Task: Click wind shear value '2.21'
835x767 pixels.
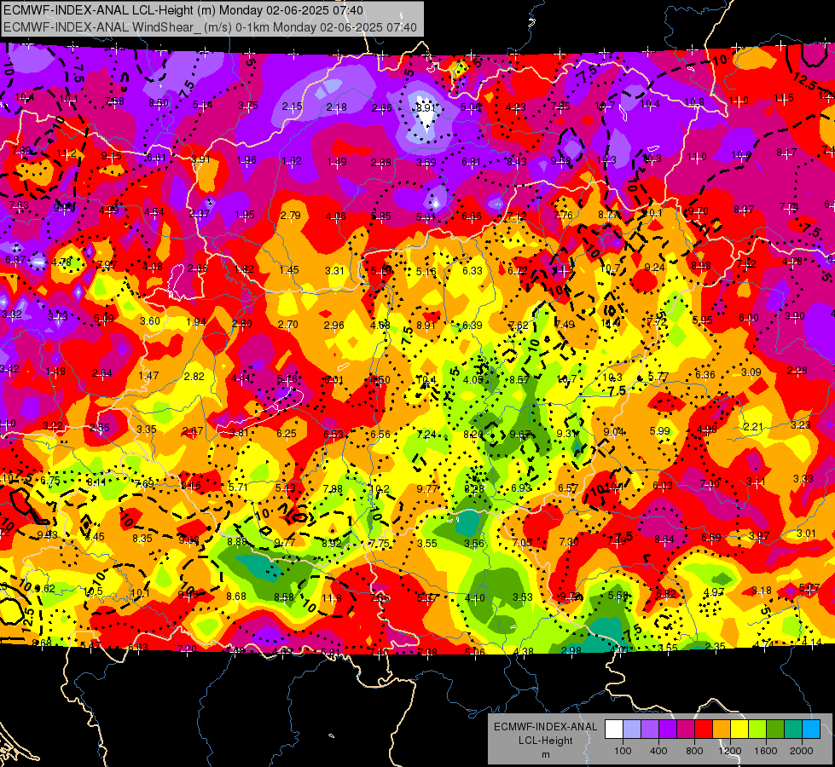Action: [753, 427]
